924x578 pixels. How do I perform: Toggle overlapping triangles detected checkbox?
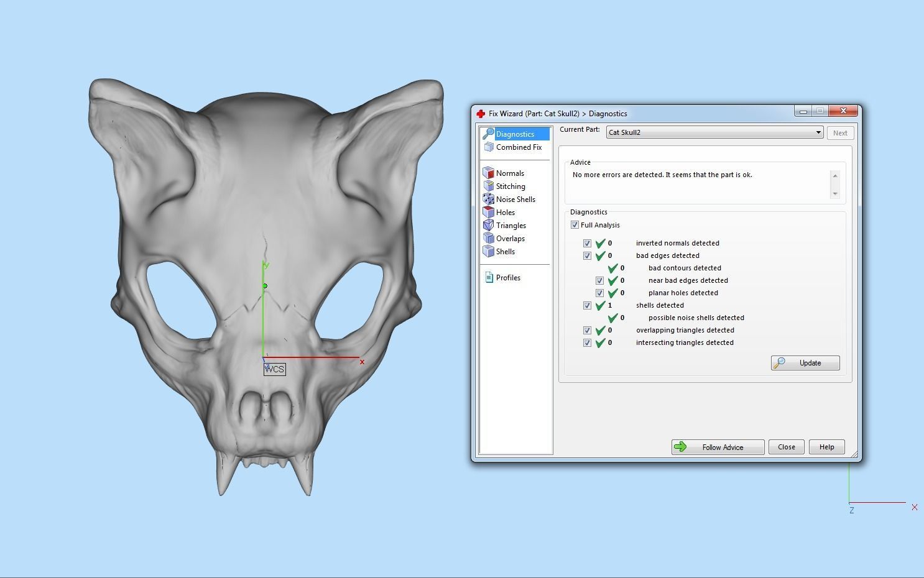tap(587, 330)
